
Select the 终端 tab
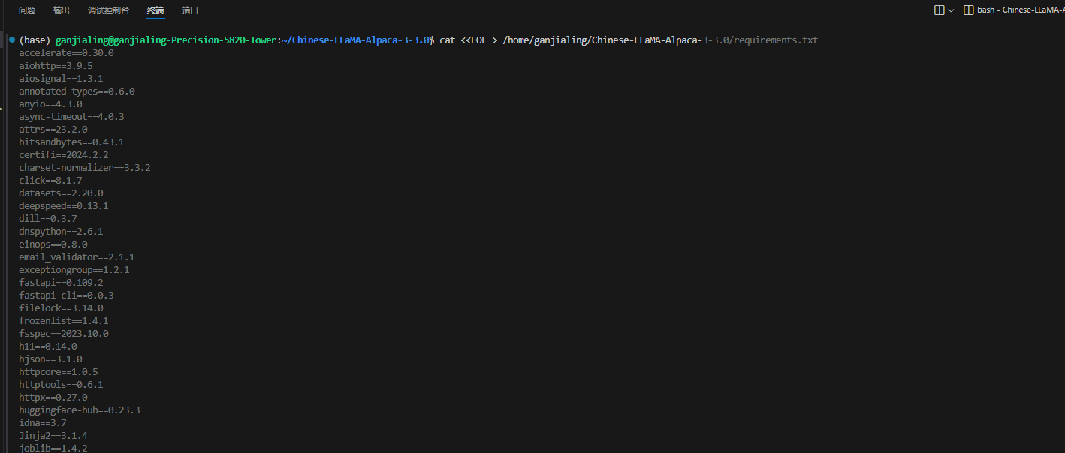click(x=155, y=10)
